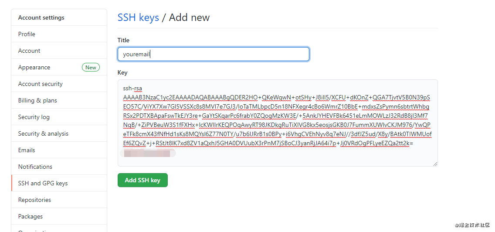The width and height of the screenshot is (495, 232).
Task: View the Security log page
Action: click(x=34, y=117)
